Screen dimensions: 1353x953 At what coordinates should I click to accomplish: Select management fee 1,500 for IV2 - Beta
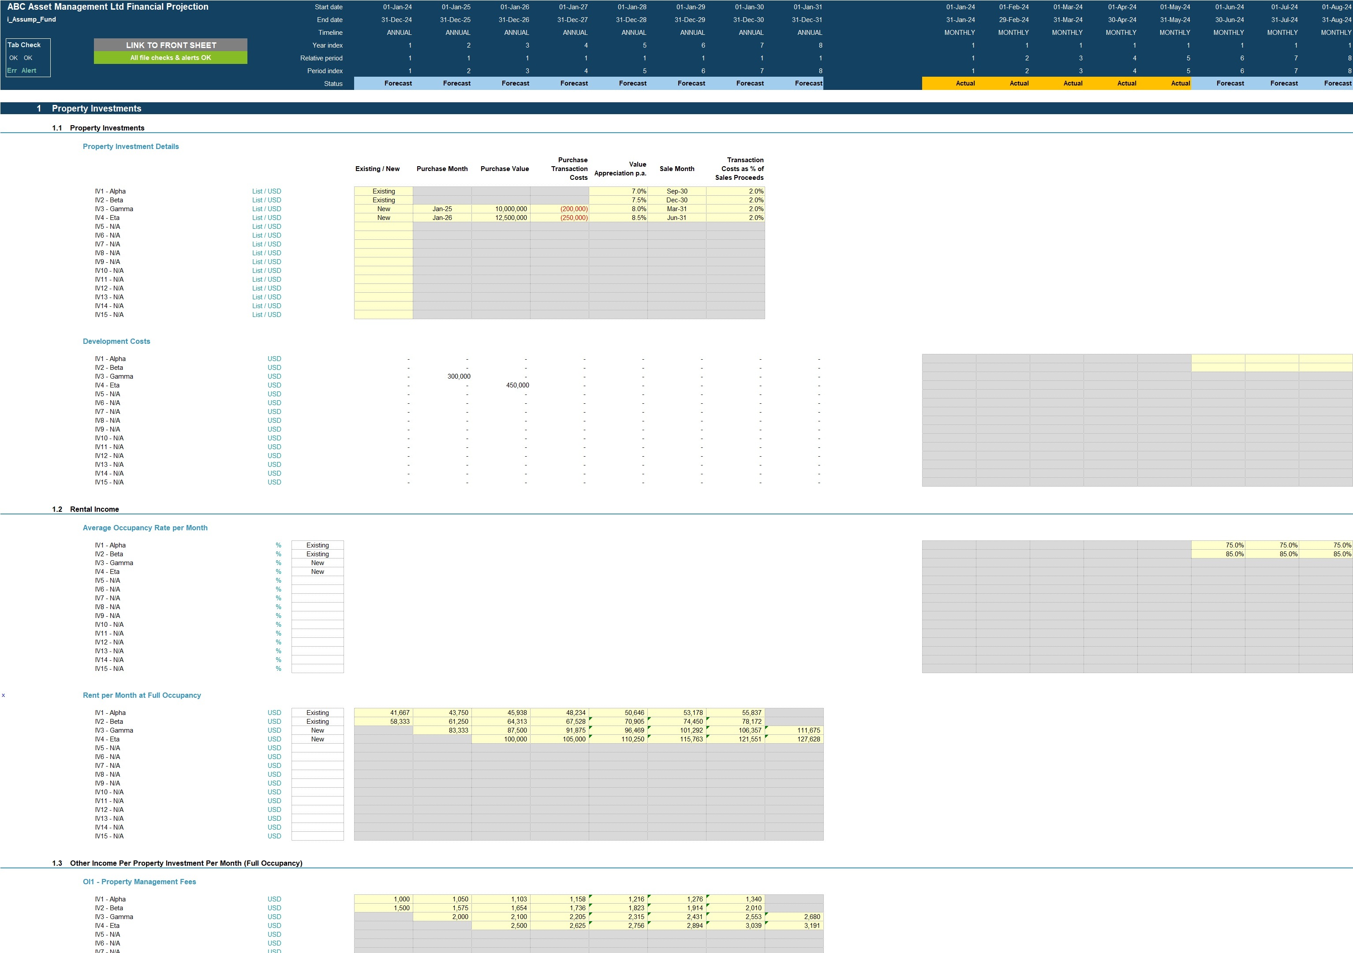click(x=384, y=908)
